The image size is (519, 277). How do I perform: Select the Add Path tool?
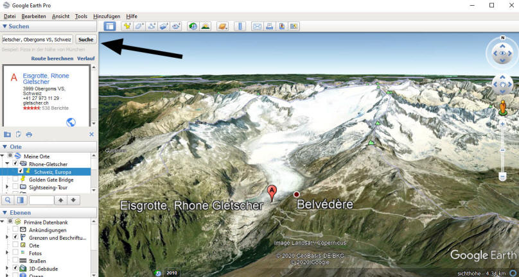coord(152,26)
